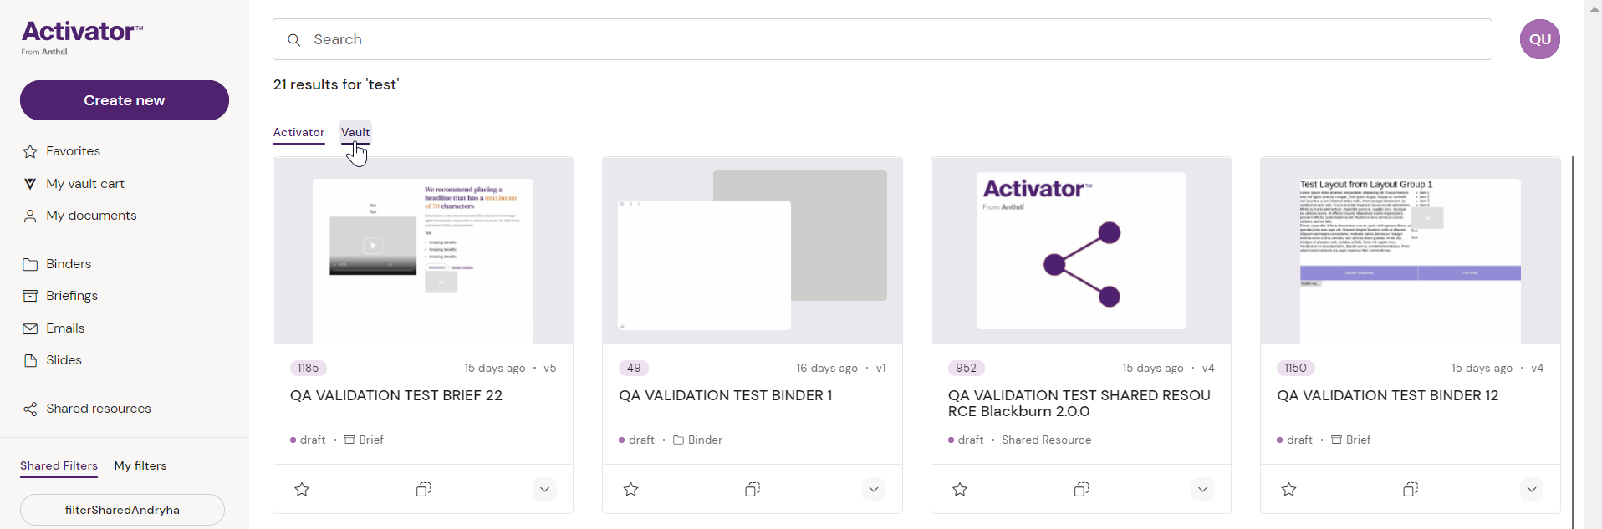This screenshot has width=1602, height=529.
Task: Click into the Search input field
Action: click(882, 39)
